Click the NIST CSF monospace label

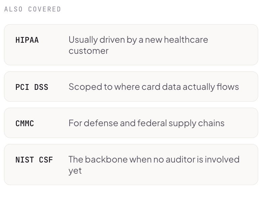[x=34, y=160]
